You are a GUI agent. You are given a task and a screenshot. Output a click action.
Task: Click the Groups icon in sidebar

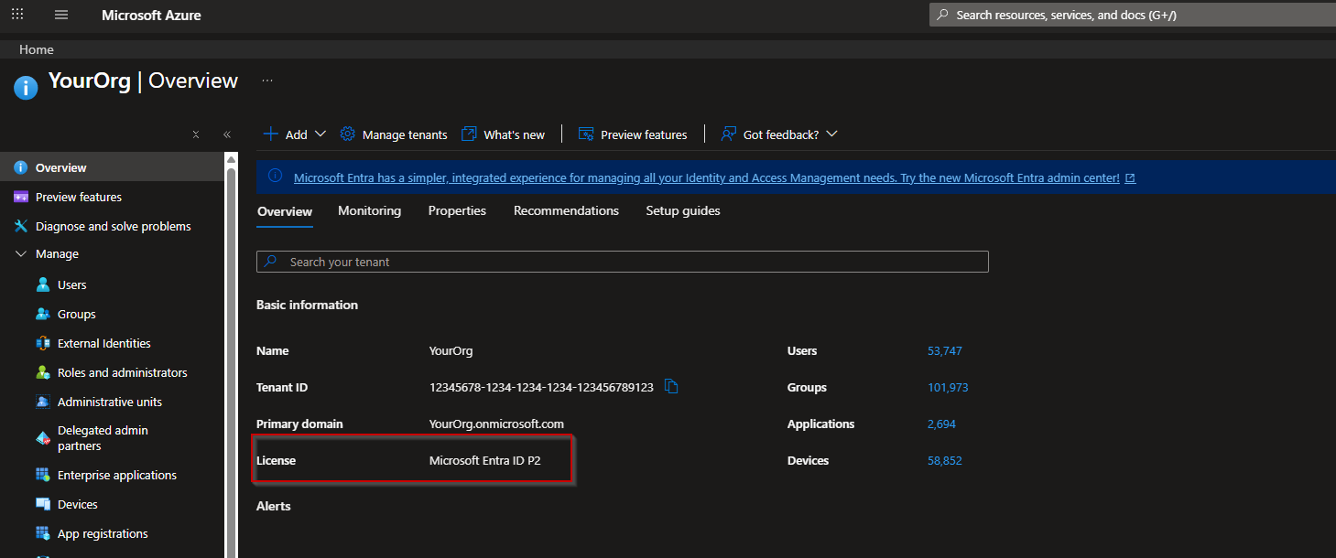pyautogui.click(x=43, y=315)
